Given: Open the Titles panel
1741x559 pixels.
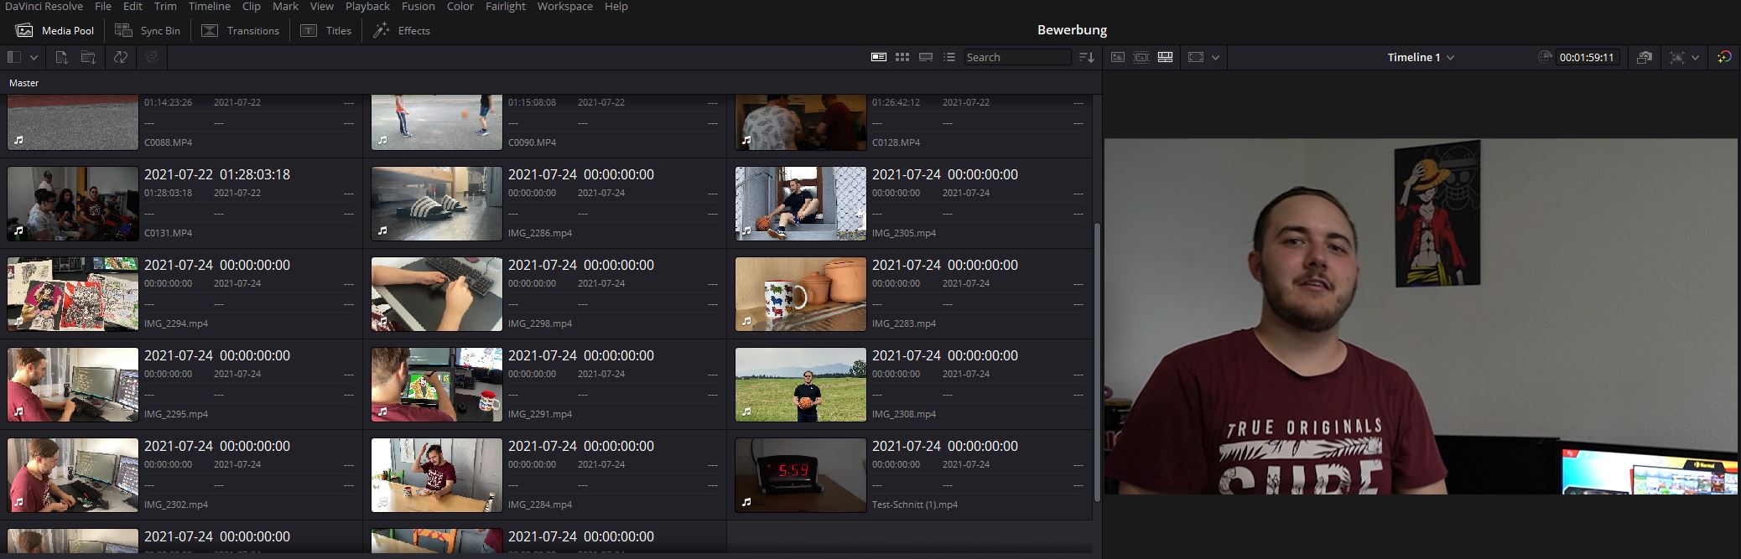Looking at the screenshot, I should pos(326,30).
